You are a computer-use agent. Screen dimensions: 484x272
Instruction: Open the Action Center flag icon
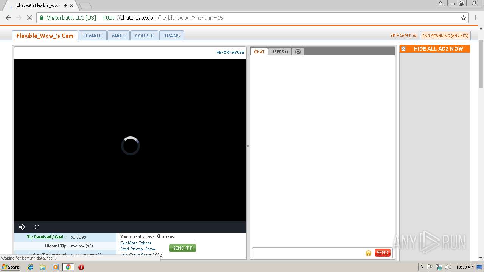click(430, 267)
